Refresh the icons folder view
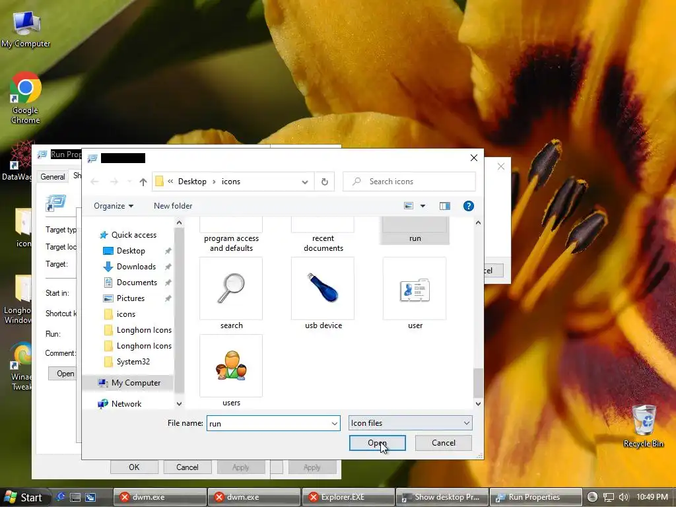The width and height of the screenshot is (676, 507). click(325, 182)
